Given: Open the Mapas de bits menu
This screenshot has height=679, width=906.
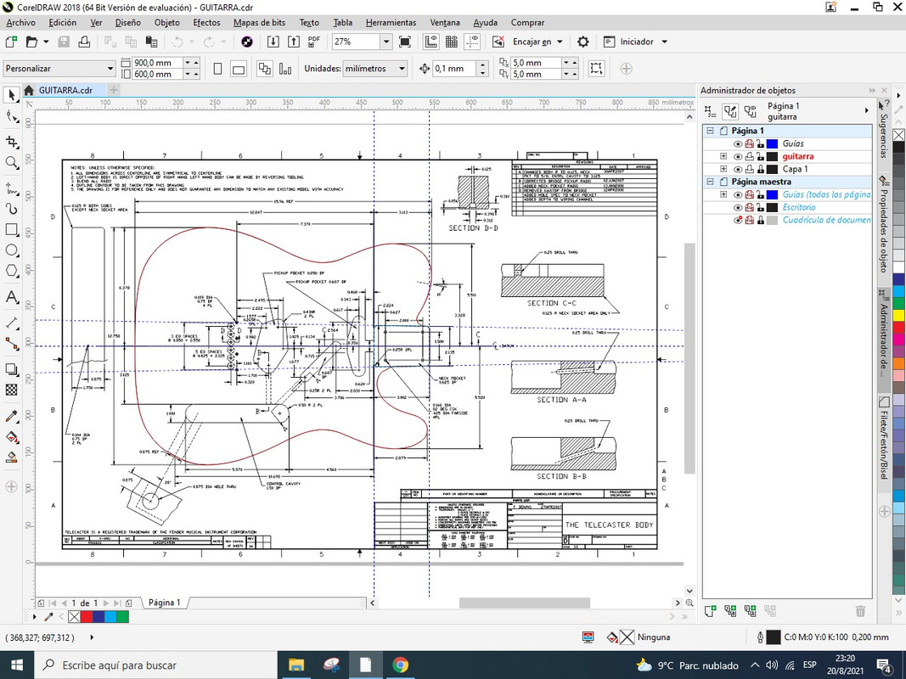Looking at the screenshot, I should pyautogui.click(x=260, y=22).
